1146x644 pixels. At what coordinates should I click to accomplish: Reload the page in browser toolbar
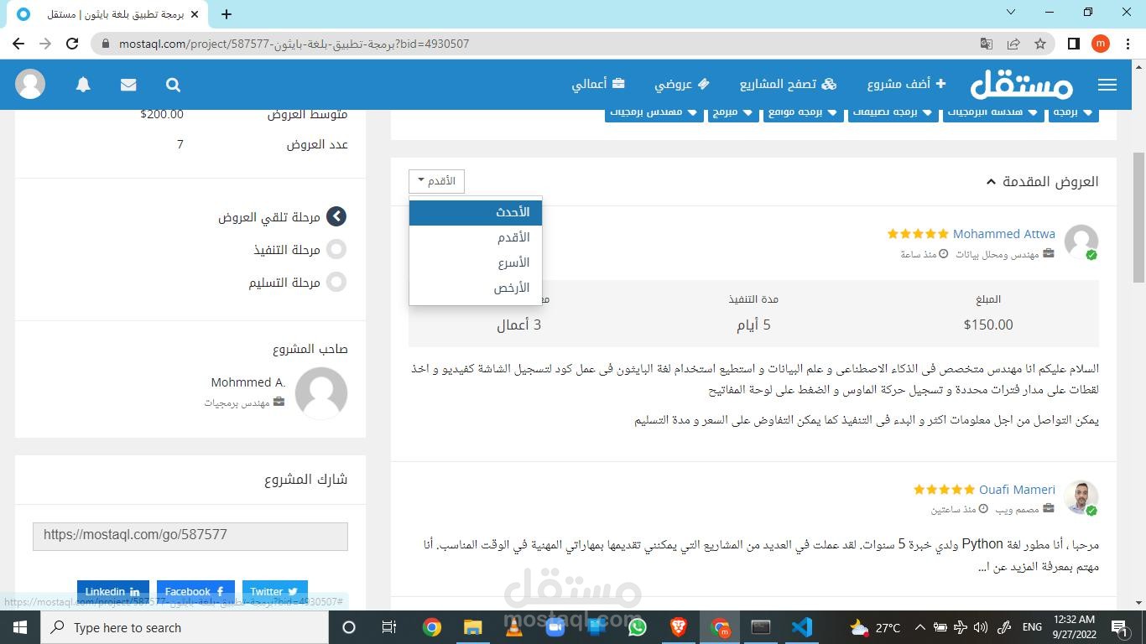click(x=72, y=44)
